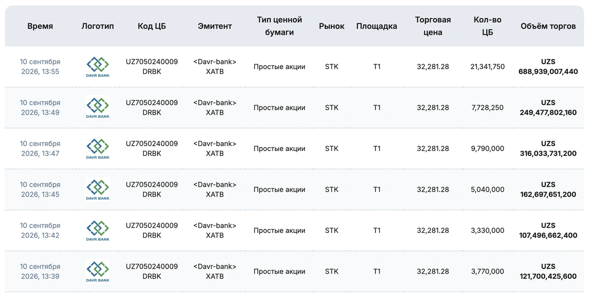Select the quantity 7,728,250 cell
This screenshot has width=589, height=299.
click(x=487, y=108)
